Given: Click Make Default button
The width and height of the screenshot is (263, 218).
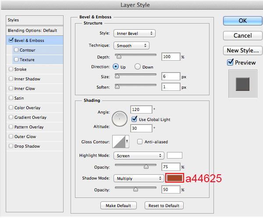Looking at the screenshot, I should coord(118,205).
